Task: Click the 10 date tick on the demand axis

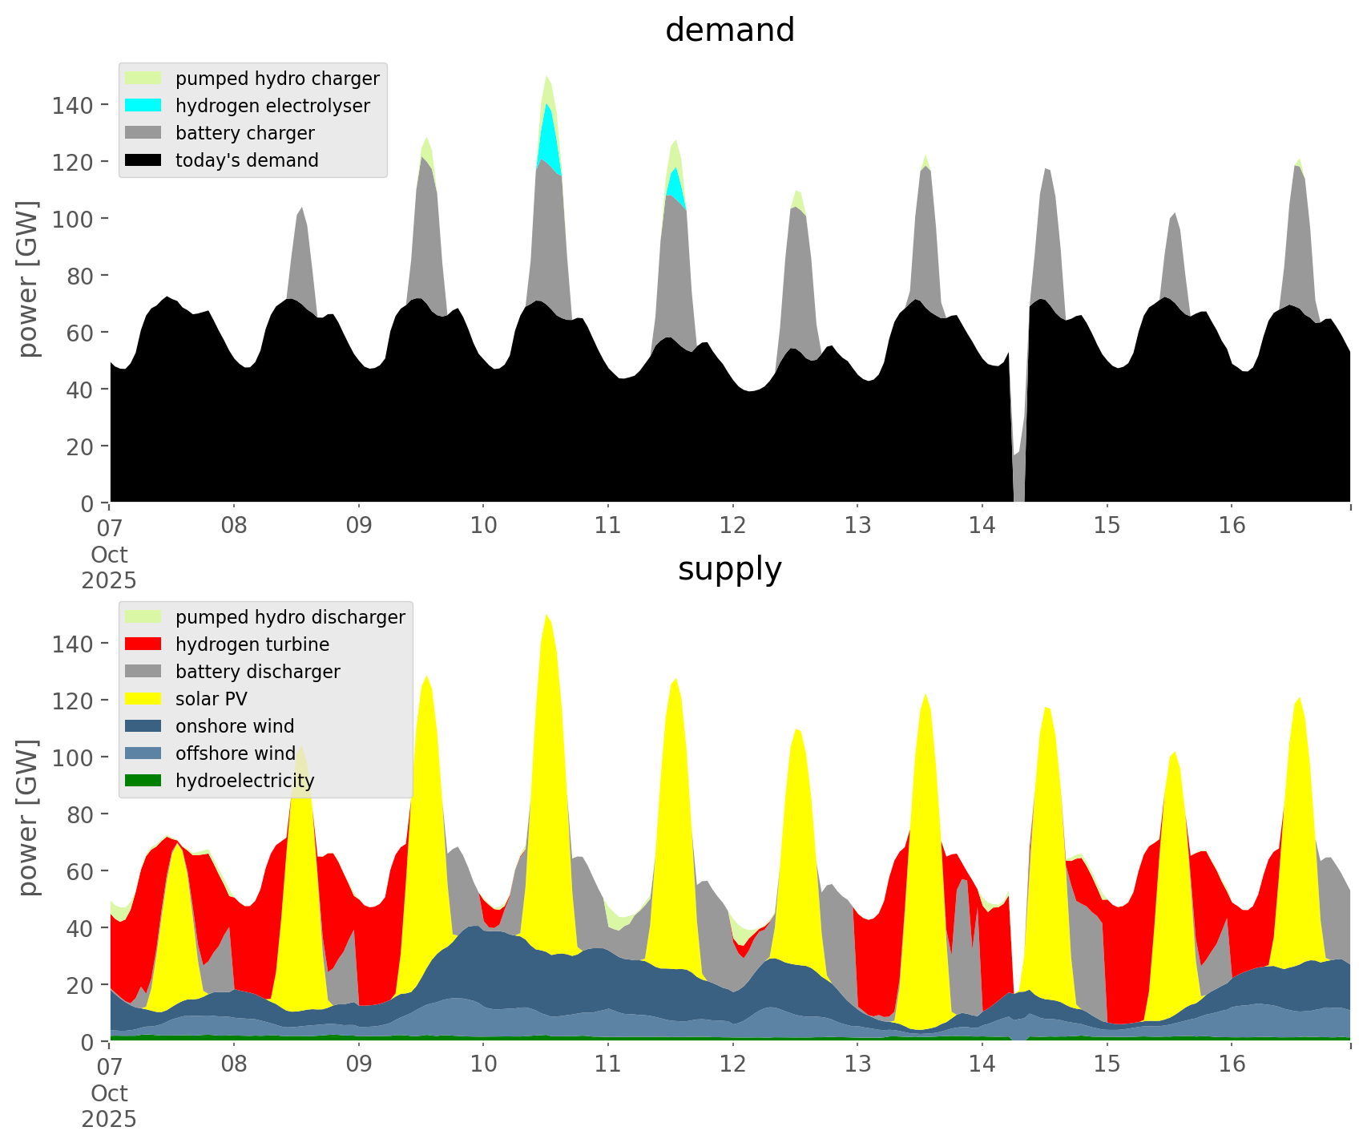Action: click(x=483, y=526)
